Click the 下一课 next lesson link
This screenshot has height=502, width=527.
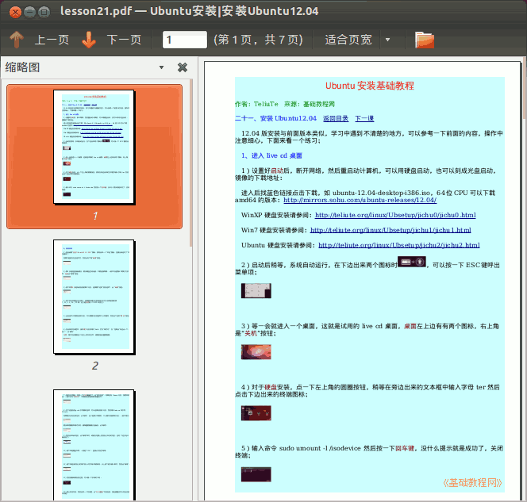coord(364,118)
